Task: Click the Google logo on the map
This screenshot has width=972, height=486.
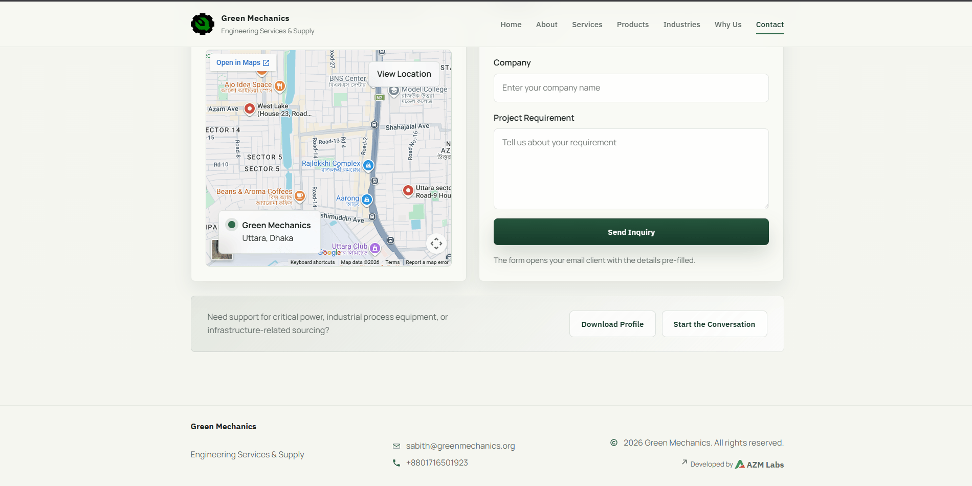Action: coord(329,252)
